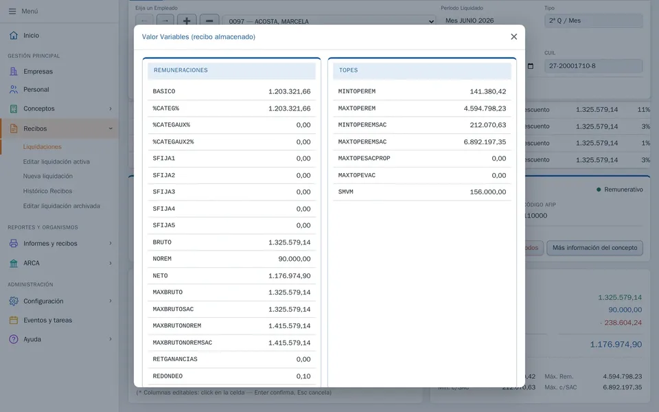The width and height of the screenshot is (659, 412).
Task: Click the Personal people icon
Action: (x=14, y=89)
